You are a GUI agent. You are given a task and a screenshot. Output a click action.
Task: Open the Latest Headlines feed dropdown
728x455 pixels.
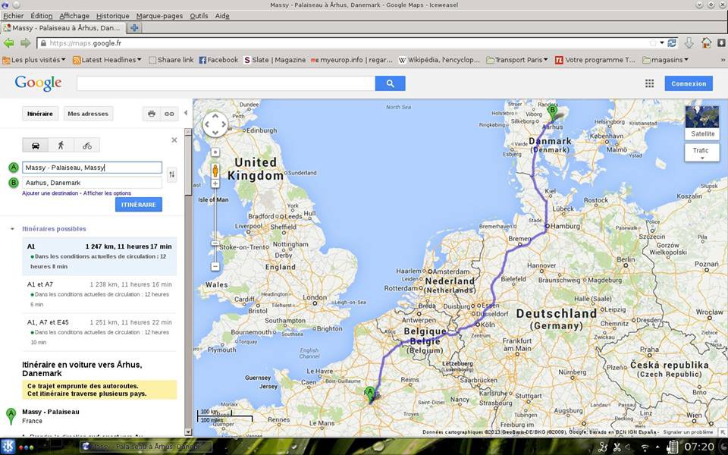coord(107,60)
